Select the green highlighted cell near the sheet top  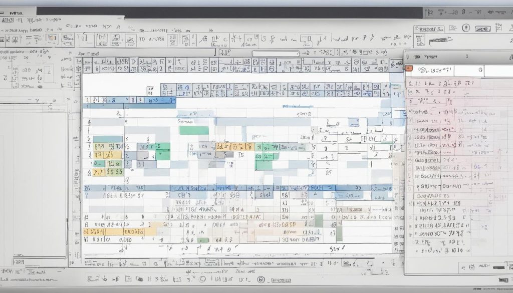tap(193, 130)
